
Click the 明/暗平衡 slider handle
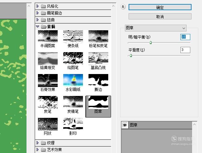tap(150, 42)
